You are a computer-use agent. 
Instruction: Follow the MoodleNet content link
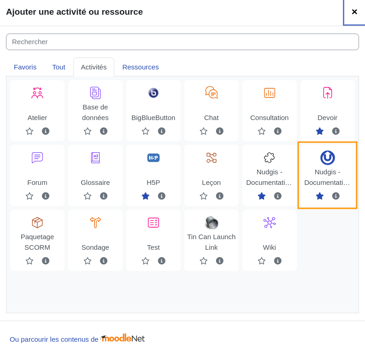pos(77,339)
